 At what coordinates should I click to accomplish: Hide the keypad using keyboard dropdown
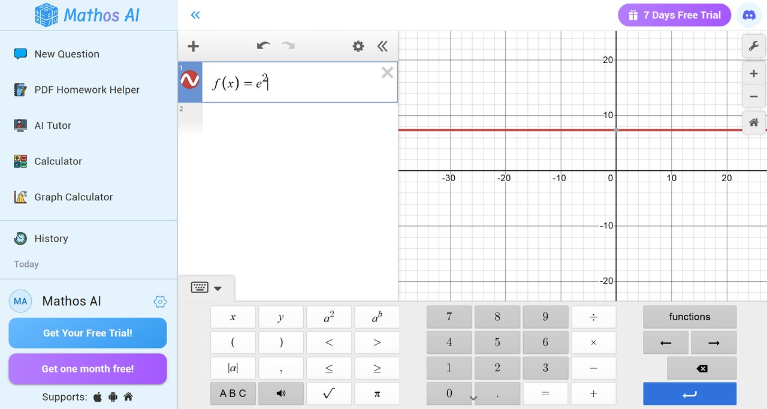click(x=206, y=288)
